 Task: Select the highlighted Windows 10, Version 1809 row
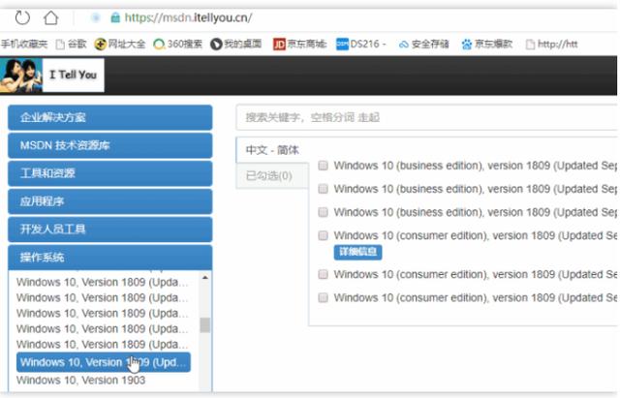tap(104, 362)
